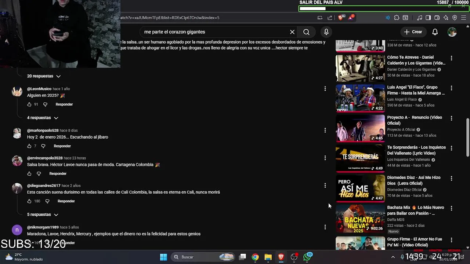The image size is (470, 264).
Task: Open the @LeonMusico channel link
Action: pyautogui.click(x=39, y=89)
